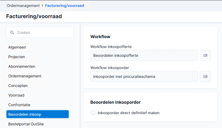Open lookup for Workflow inkooporder

(205, 77)
